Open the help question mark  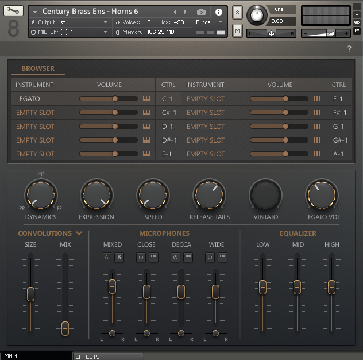point(349,48)
